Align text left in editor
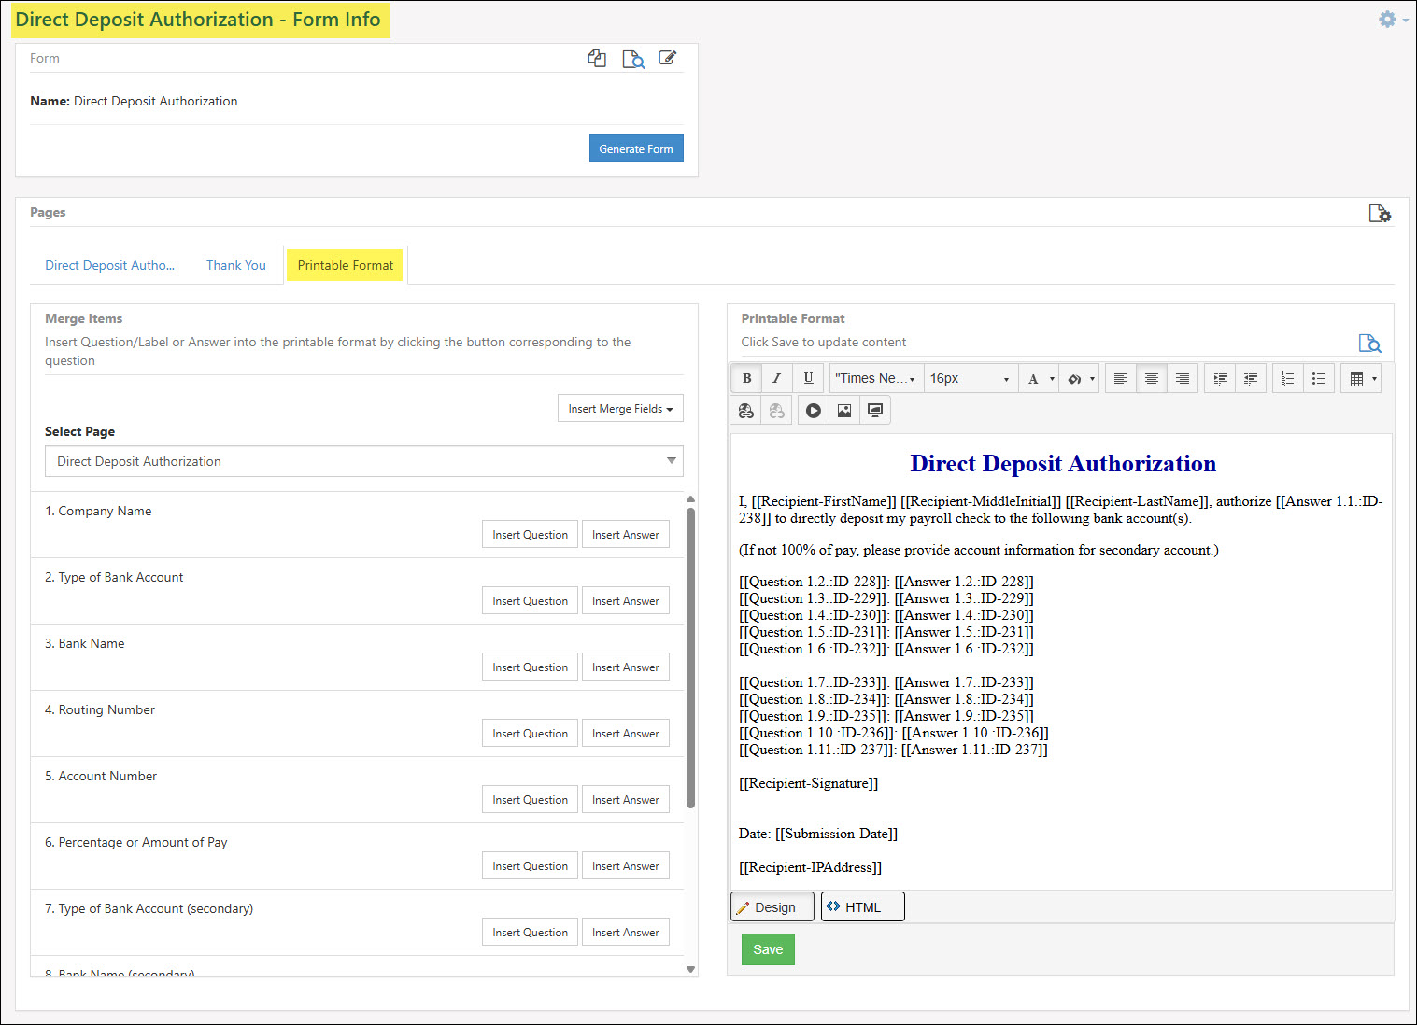Image resolution: width=1417 pixels, height=1025 pixels. point(1121,378)
